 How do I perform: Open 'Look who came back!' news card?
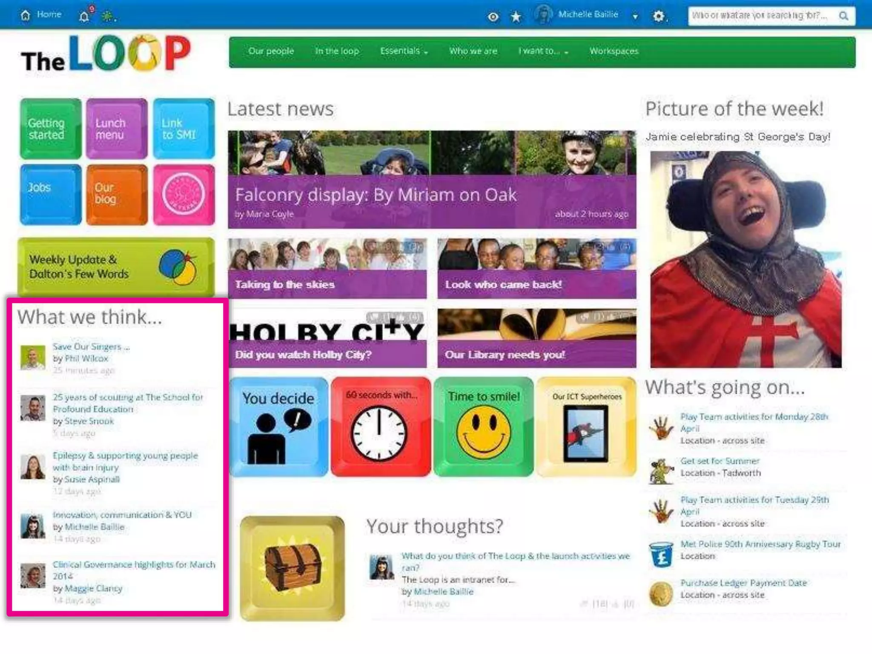pyautogui.click(x=536, y=268)
